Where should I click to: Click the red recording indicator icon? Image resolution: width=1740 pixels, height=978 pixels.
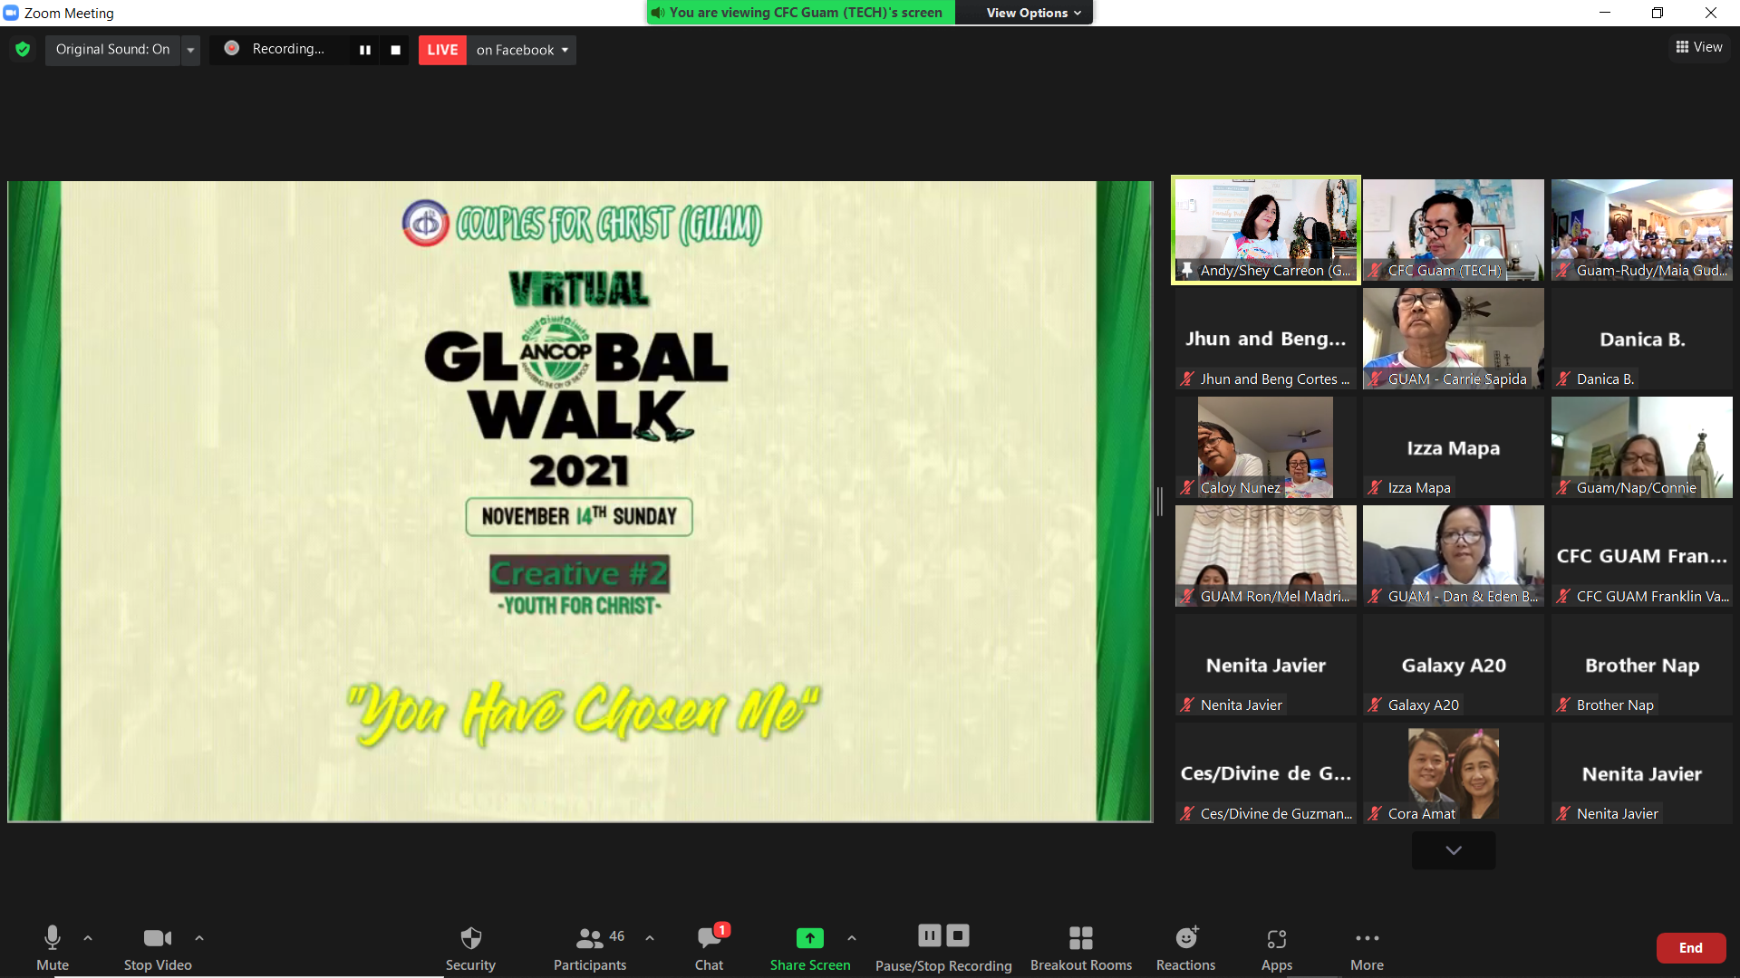pos(232,48)
